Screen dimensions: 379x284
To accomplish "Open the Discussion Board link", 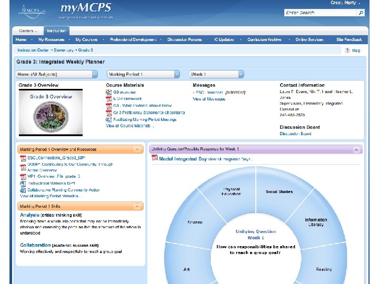I will 295,134.
